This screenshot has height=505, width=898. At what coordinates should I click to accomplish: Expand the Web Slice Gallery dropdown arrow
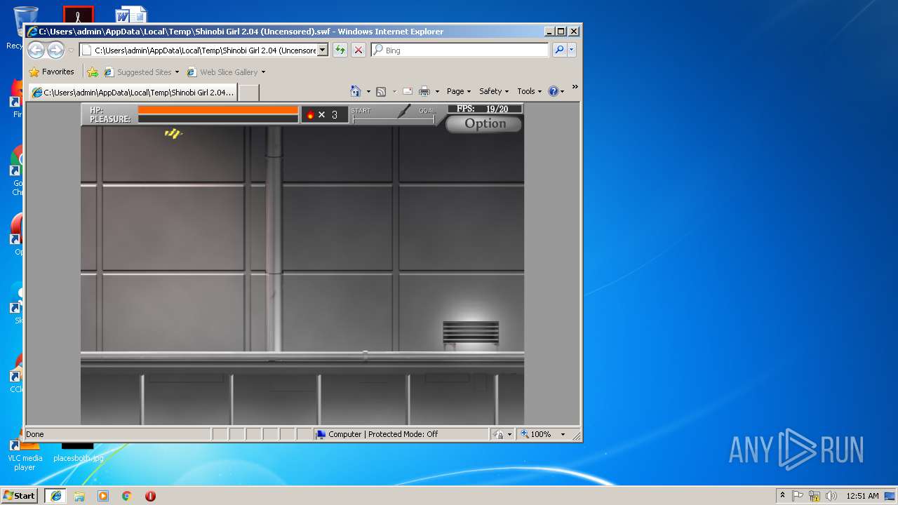point(263,72)
